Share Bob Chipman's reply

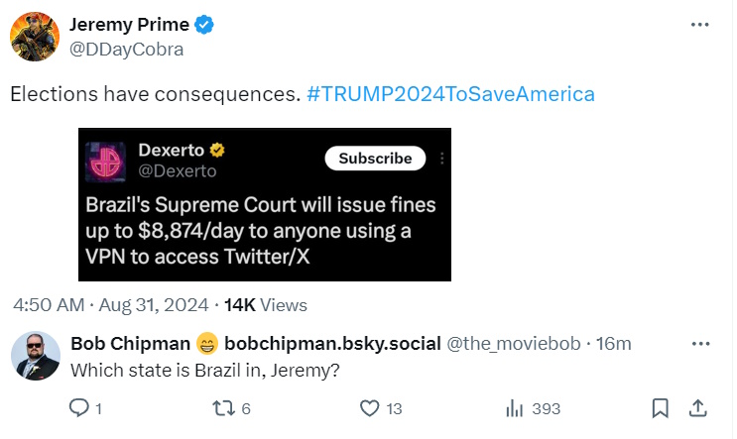[x=697, y=408]
